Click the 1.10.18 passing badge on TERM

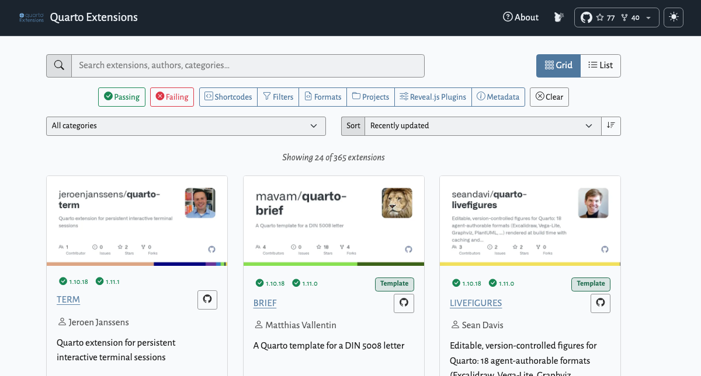tap(74, 282)
